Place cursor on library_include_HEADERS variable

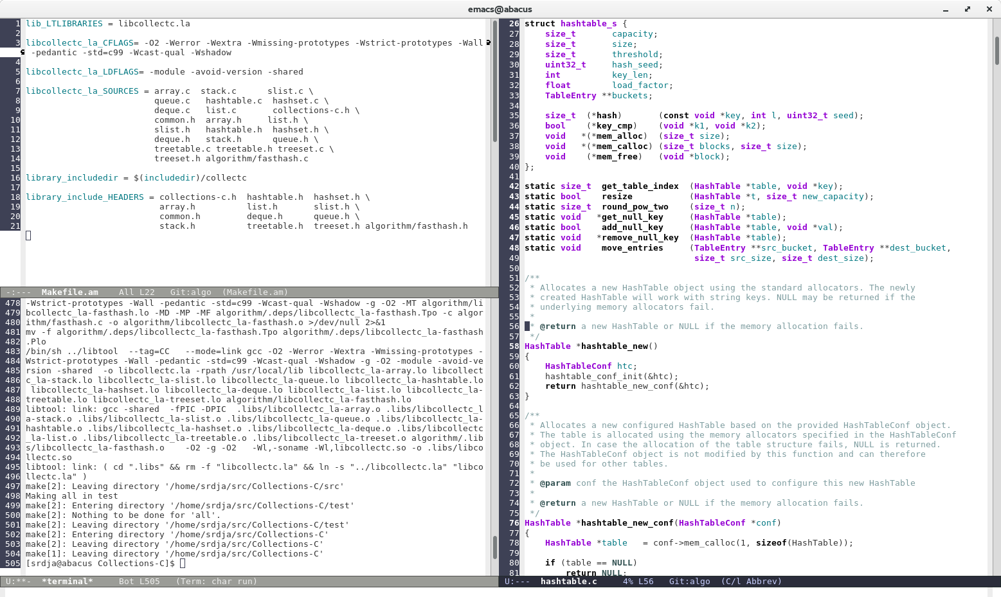tap(85, 197)
